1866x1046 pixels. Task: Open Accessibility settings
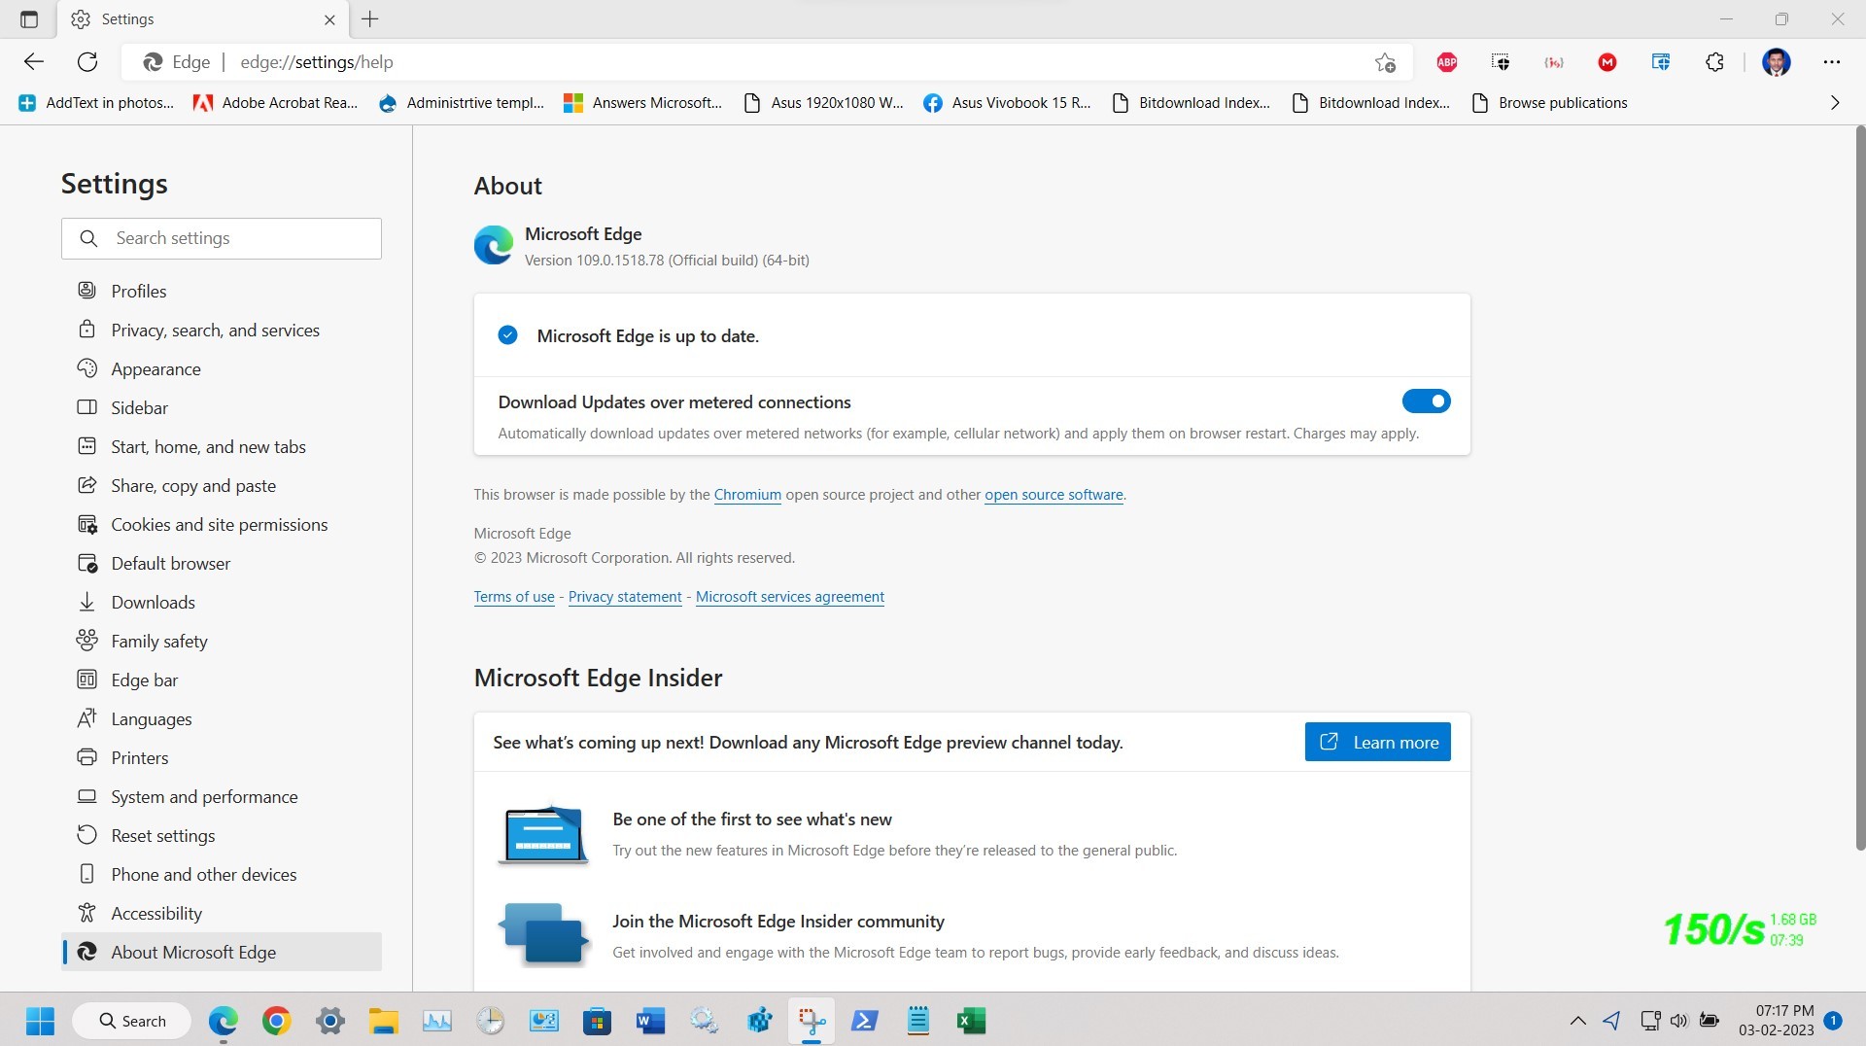click(222, 913)
